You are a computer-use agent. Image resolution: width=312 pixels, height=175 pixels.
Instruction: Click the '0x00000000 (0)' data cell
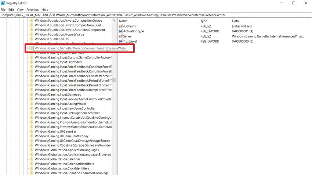pos(243,41)
